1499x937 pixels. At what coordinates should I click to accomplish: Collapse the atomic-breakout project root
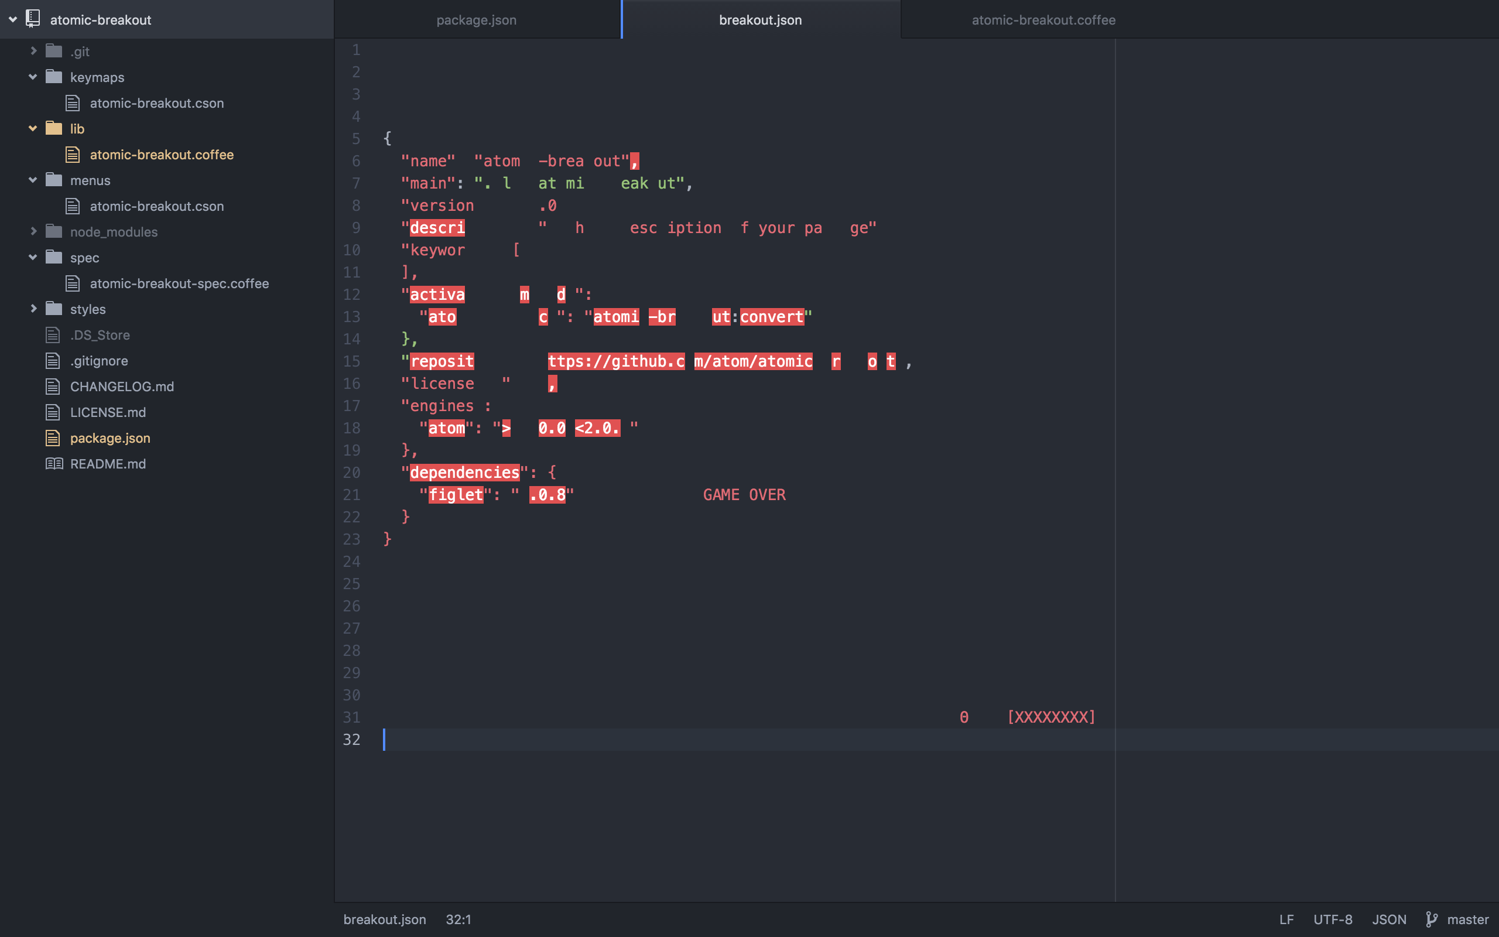pos(12,19)
